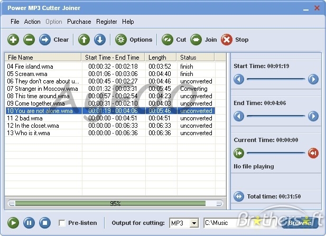Sort by File Name column header

point(43,58)
